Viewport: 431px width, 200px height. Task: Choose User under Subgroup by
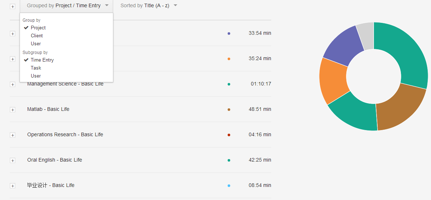36,76
